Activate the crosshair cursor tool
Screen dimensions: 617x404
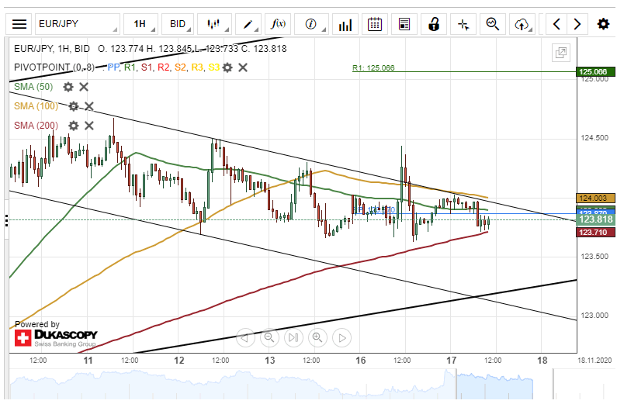(463, 24)
